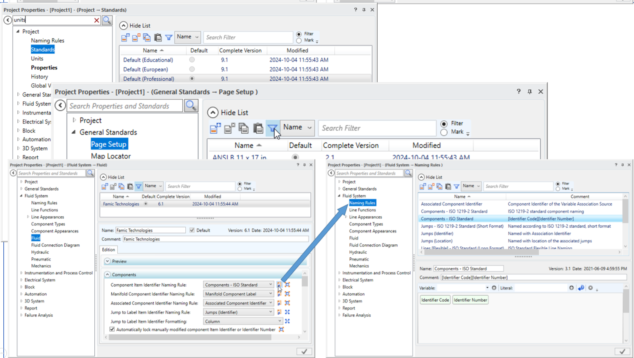Select Map Locator in the tree

coord(111,156)
